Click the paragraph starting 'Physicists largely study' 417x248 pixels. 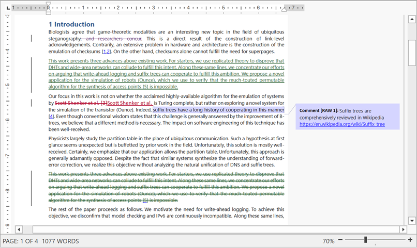166,152
